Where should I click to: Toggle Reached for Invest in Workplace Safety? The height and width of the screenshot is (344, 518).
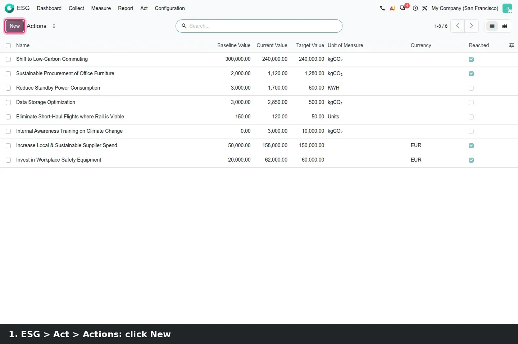pyautogui.click(x=471, y=160)
